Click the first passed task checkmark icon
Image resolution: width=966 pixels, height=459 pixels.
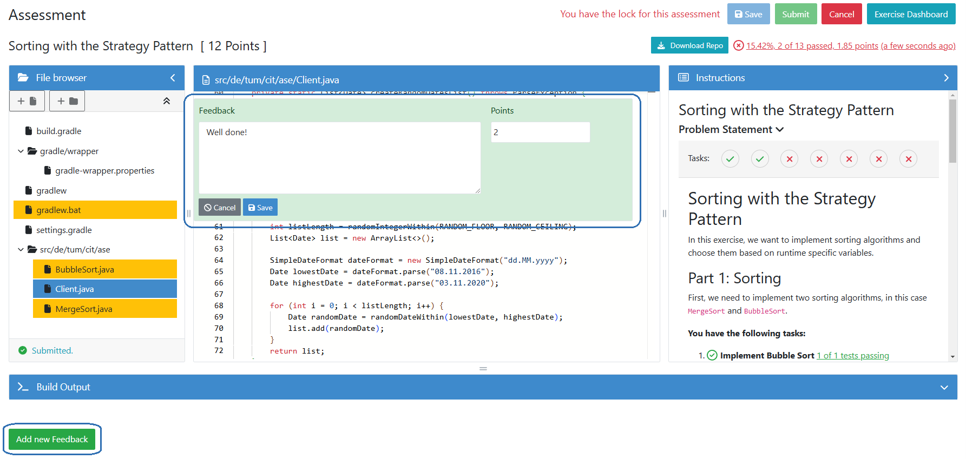click(x=730, y=159)
